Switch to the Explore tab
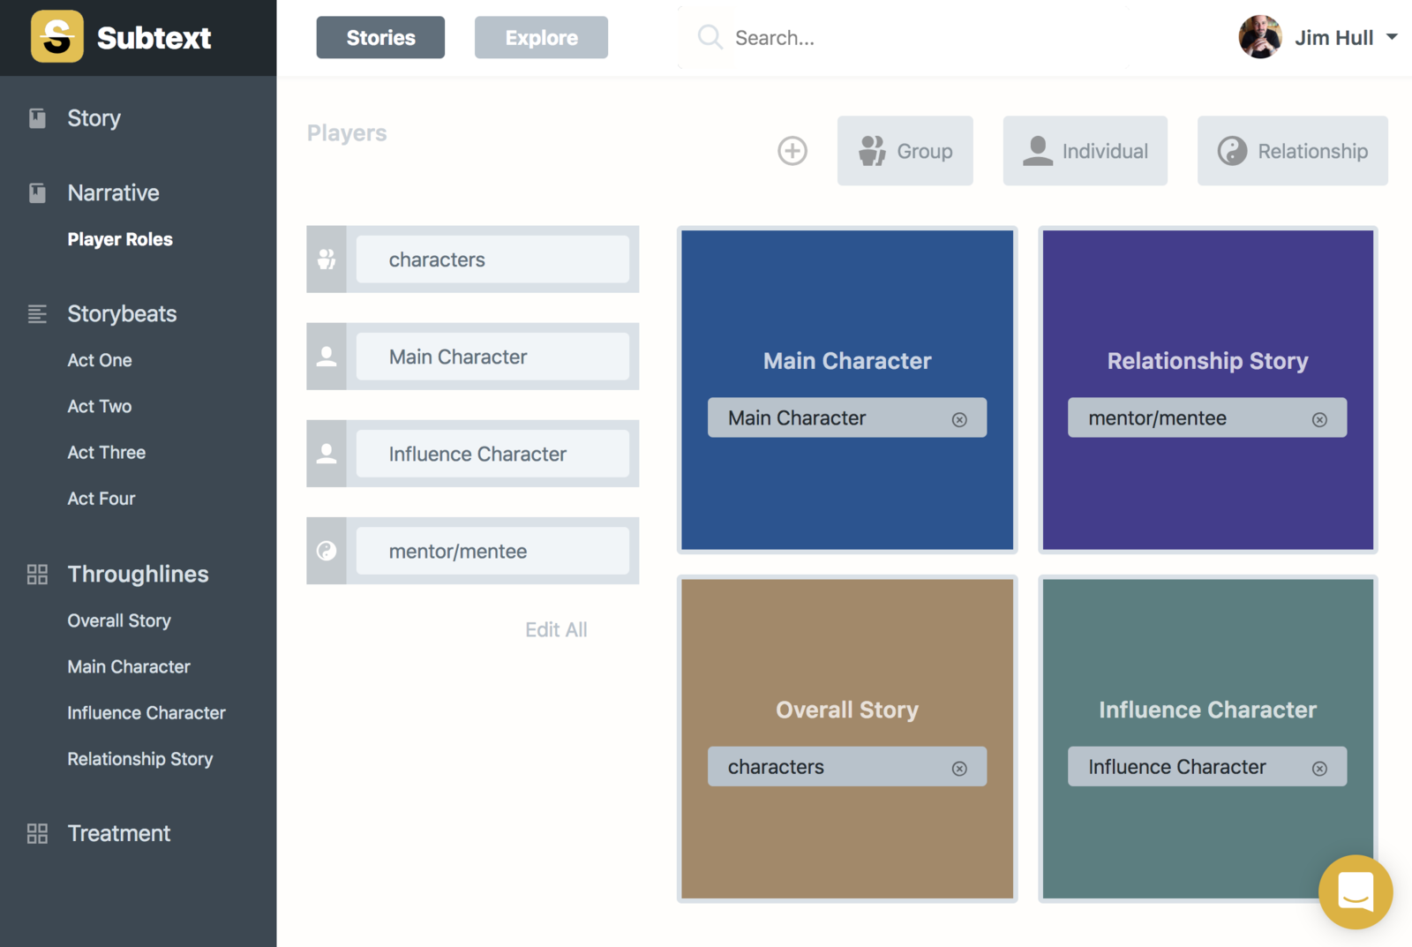 point(541,37)
